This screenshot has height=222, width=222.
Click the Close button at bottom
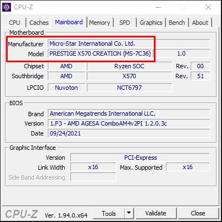[198, 213]
